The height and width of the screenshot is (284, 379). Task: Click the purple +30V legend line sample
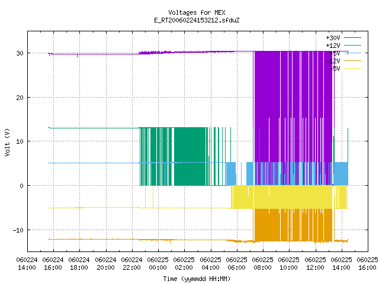[352, 38]
